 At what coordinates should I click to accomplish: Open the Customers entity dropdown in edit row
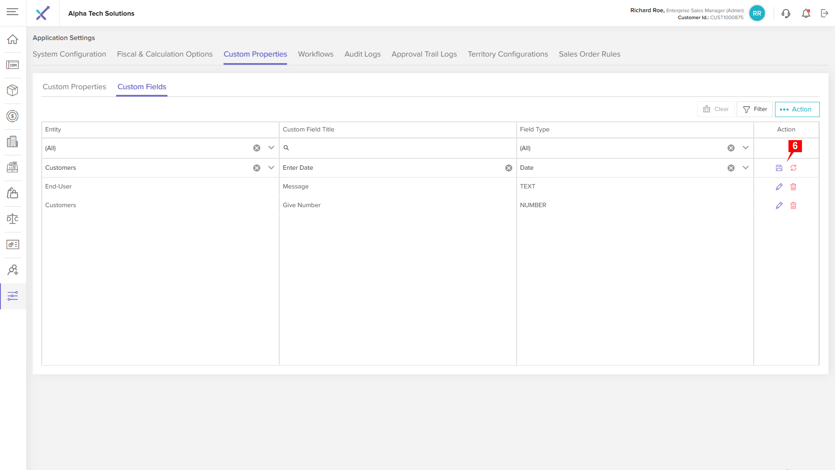(271, 168)
